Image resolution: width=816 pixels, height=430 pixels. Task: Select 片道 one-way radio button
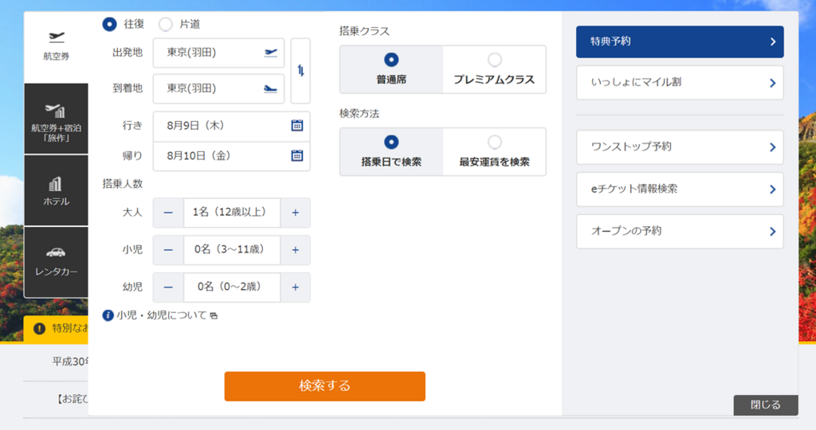pyautogui.click(x=166, y=25)
